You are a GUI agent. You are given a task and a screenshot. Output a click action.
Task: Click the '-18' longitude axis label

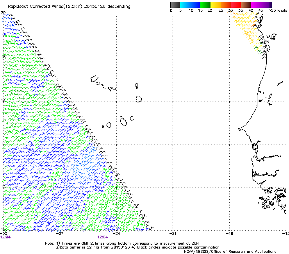[x=229, y=234]
